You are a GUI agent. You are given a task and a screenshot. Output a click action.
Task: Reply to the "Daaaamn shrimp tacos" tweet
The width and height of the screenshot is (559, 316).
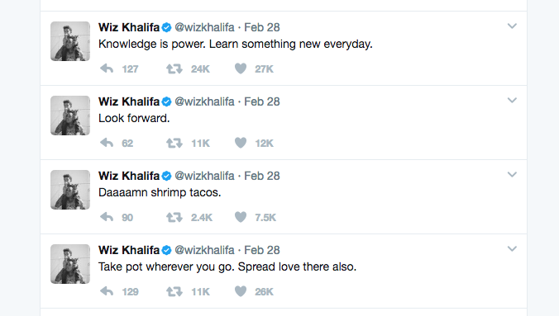coord(107,217)
